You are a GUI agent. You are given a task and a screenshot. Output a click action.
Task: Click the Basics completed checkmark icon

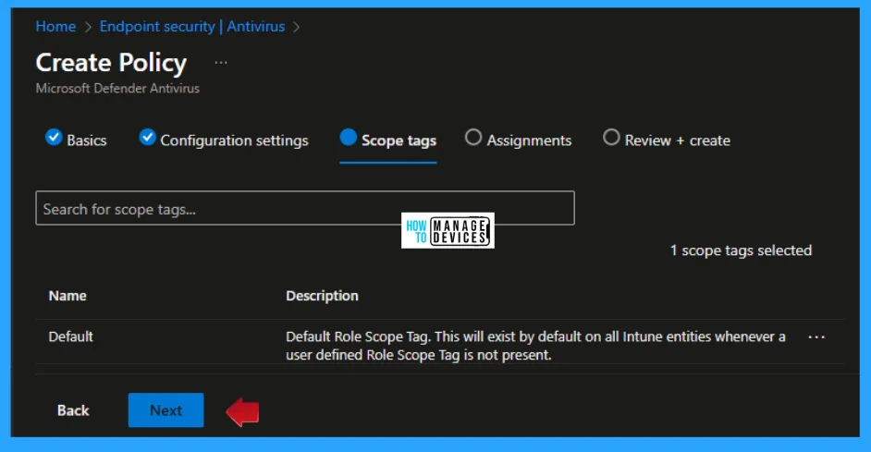pyautogui.click(x=54, y=137)
